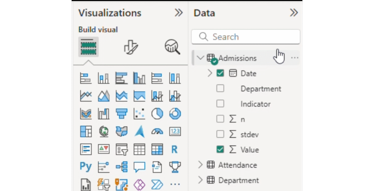Viewport: 374px width, 191px height.
Task: Collapse the Admissions table
Action: pyautogui.click(x=200, y=58)
